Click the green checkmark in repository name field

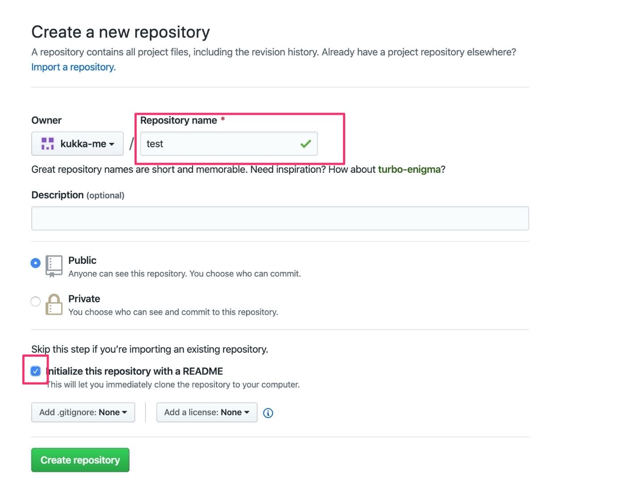[x=306, y=144]
